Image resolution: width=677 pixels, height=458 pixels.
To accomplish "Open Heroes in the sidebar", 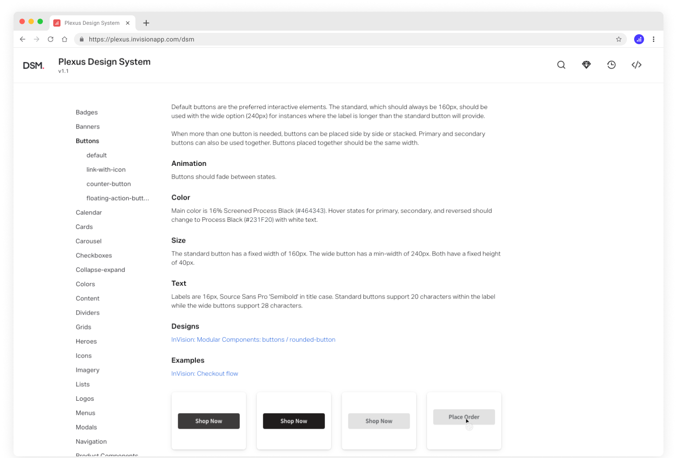I will click(x=86, y=341).
